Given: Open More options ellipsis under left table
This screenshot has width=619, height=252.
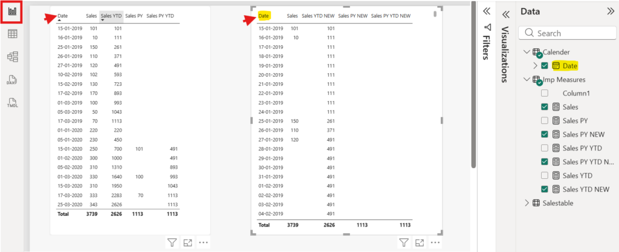Looking at the screenshot, I should (203, 242).
